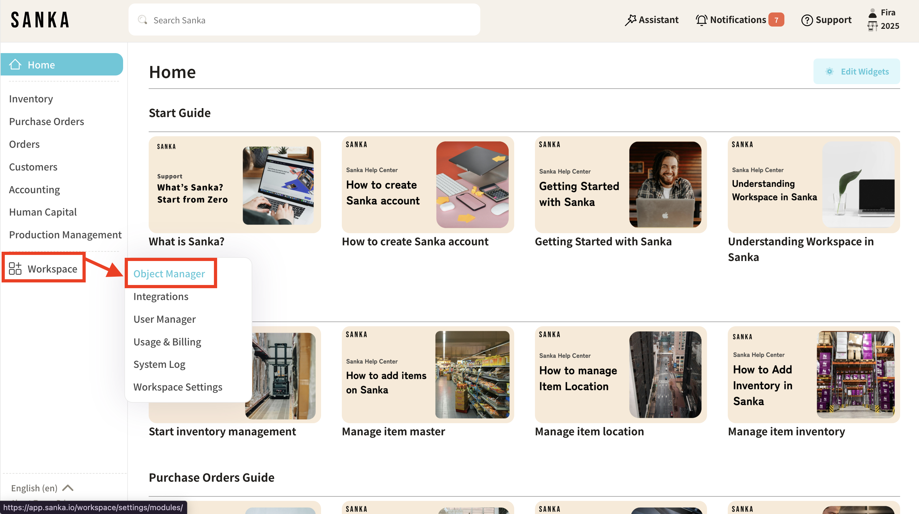919x514 pixels.
Task: Click the Home house icon in sidebar
Action: (x=15, y=65)
